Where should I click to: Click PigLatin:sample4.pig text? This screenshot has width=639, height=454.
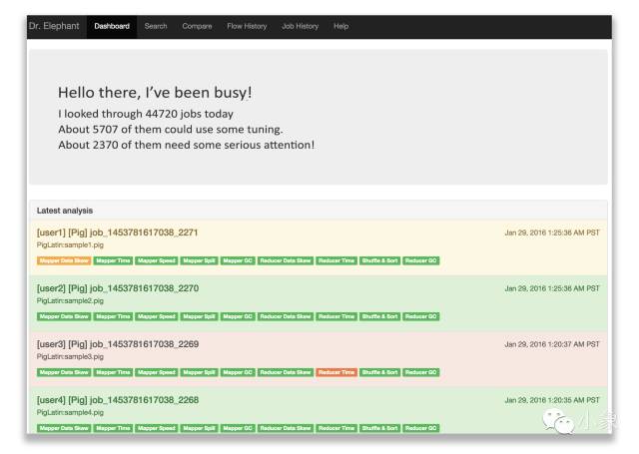(70, 412)
